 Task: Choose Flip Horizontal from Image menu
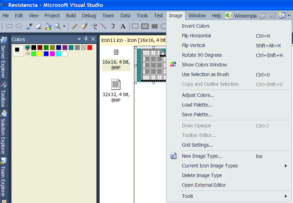tap(229, 36)
